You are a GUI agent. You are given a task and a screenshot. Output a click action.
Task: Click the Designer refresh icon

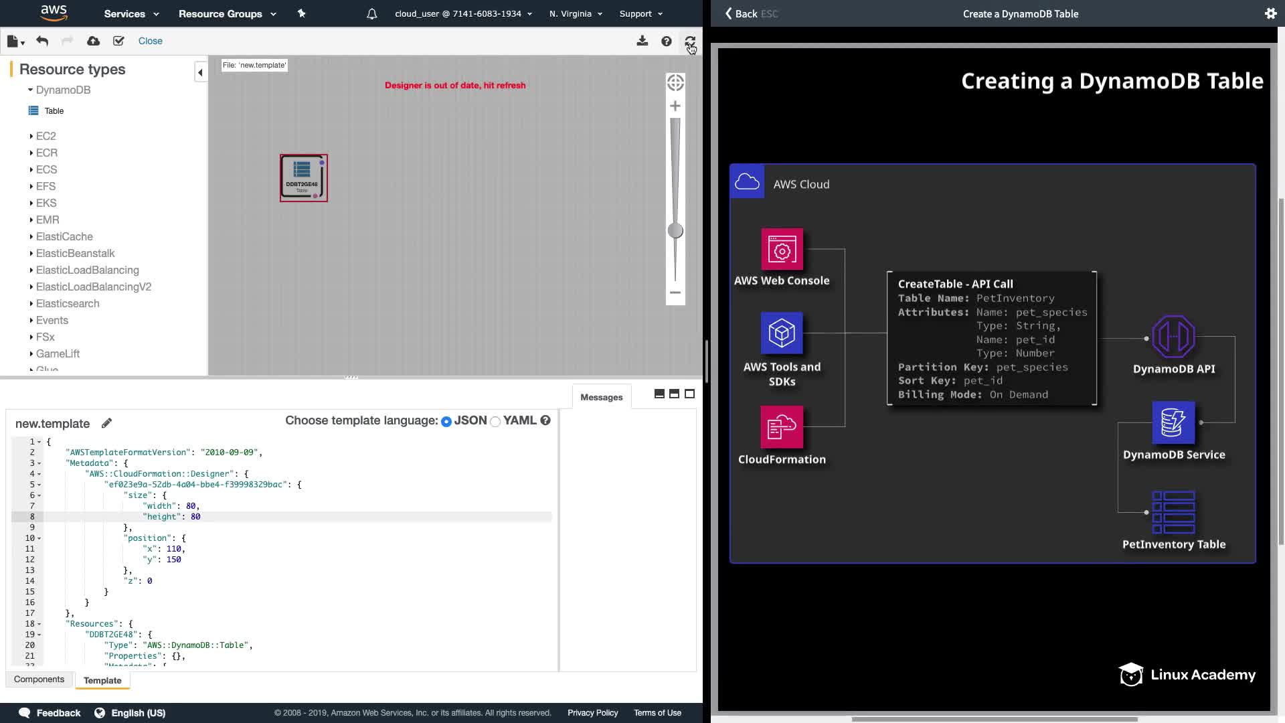coord(690,42)
